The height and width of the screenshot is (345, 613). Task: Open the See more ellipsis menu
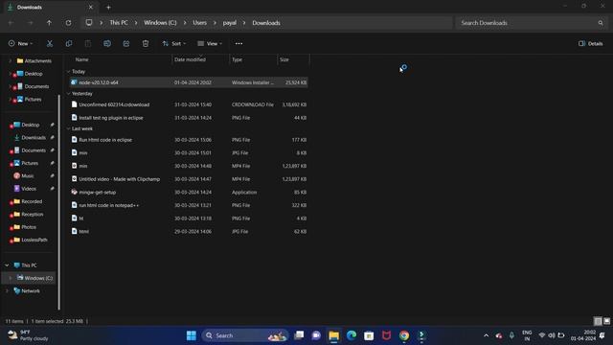pyautogui.click(x=238, y=43)
